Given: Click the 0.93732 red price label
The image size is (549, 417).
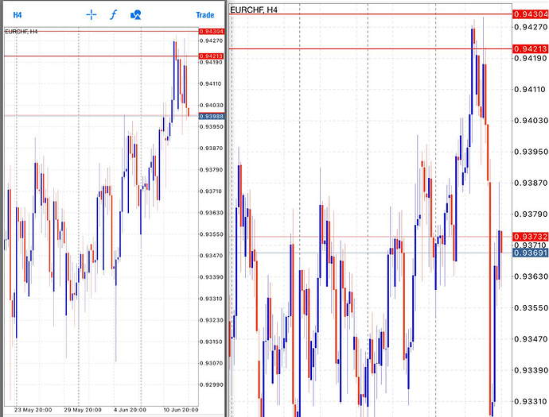Looking at the screenshot, I should coord(530,237).
